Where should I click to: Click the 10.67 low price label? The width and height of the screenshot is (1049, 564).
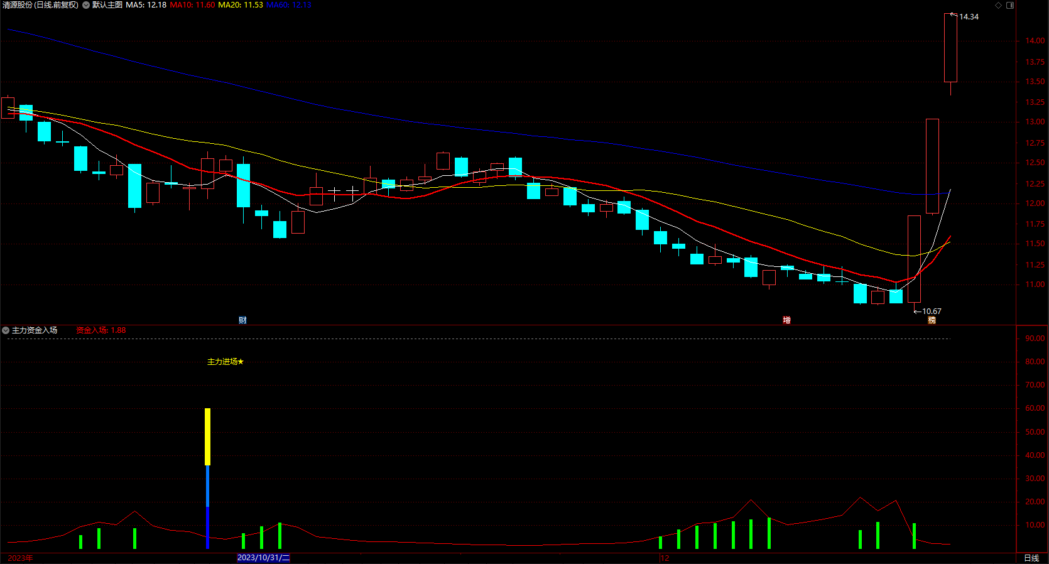932,312
